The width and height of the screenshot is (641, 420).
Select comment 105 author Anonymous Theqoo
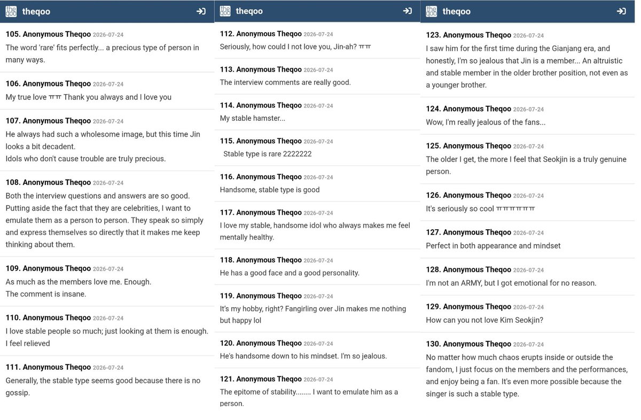click(x=57, y=34)
